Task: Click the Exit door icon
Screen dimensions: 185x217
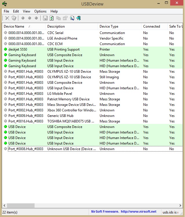Action: (x=79, y=18)
